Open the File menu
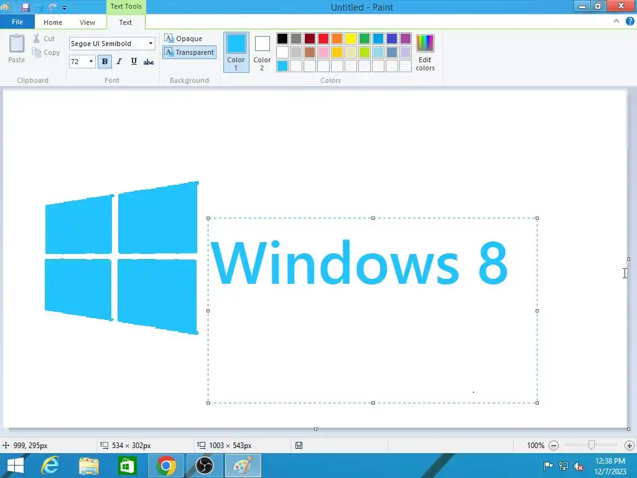Image resolution: width=637 pixels, height=478 pixels. click(x=17, y=22)
